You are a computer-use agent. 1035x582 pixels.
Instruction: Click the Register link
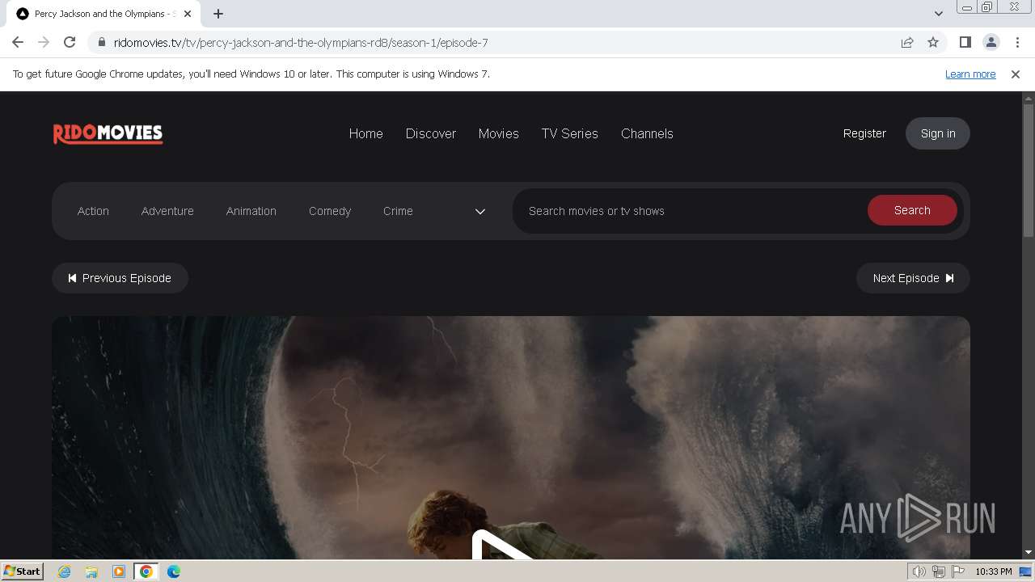(x=864, y=133)
